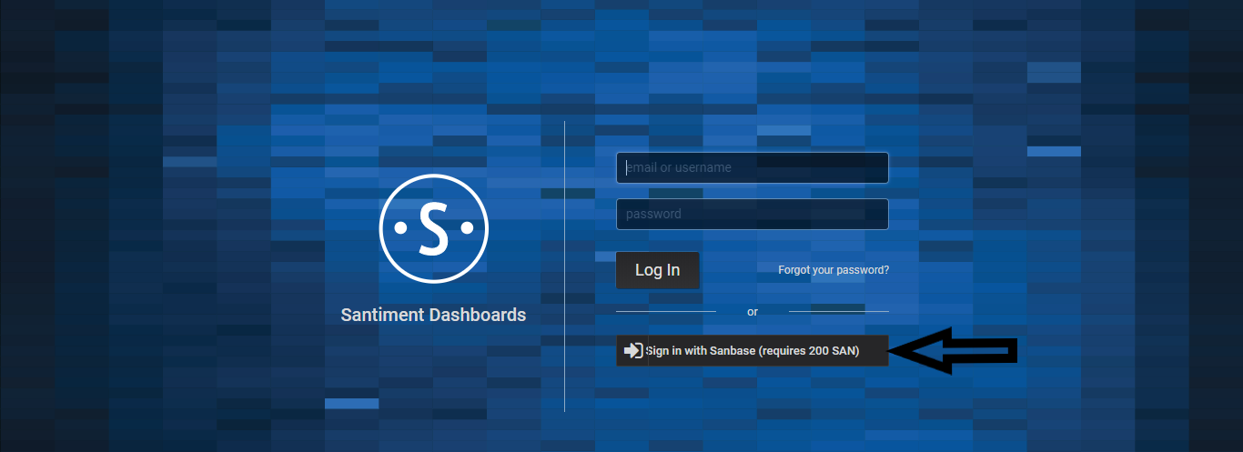The width and height of the screenshot is (1243, 452).
Task: Click the Santiment circular logo
Action: click(434, 227)
